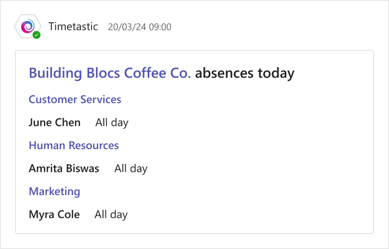Select Myra Cole's name
Image resolution: width=389 pixels, height=249 pixels.
[55, 215]
